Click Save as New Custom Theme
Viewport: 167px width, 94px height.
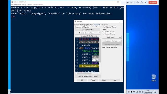(88, 76)
